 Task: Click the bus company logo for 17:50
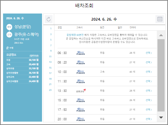(80, 110)
